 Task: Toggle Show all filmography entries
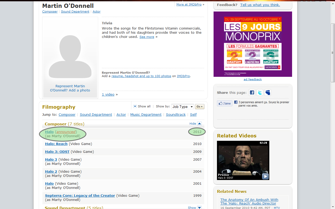[142, 106]
